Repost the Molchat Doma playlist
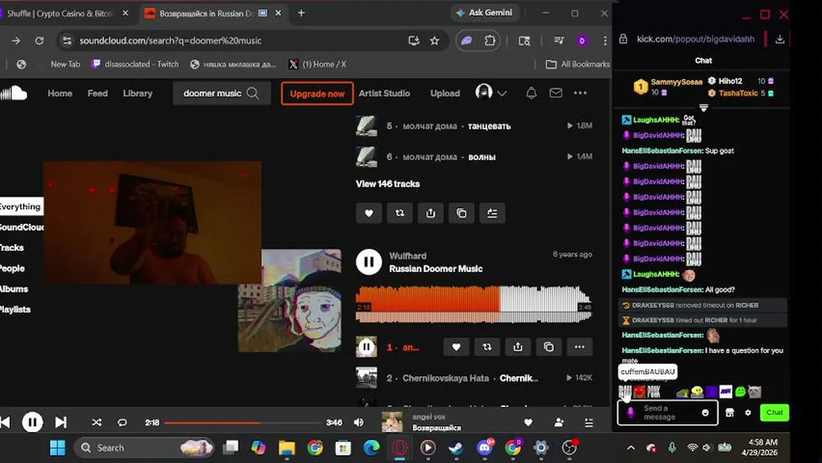 [399, 213]
